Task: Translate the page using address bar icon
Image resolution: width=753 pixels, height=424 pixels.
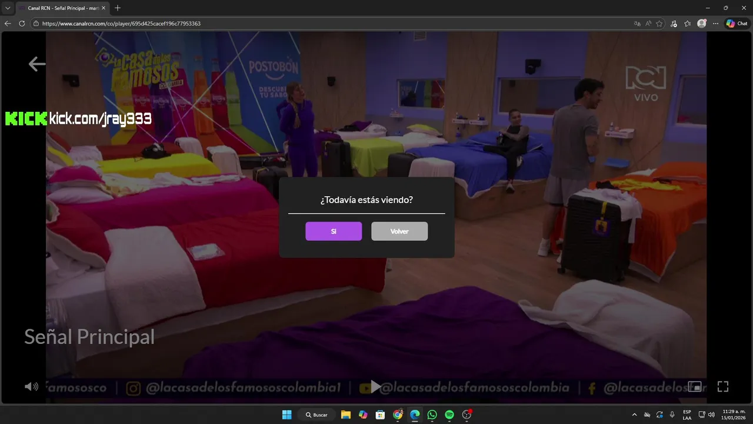Action: [637, 24]
